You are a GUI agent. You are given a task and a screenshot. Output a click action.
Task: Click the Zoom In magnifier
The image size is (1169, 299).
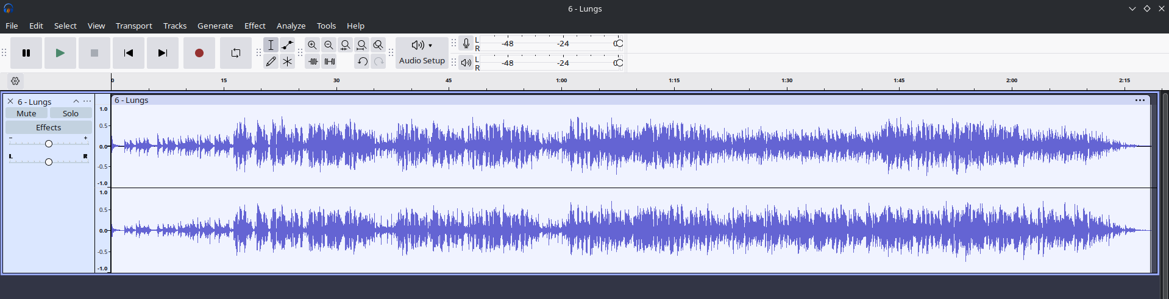313,45
